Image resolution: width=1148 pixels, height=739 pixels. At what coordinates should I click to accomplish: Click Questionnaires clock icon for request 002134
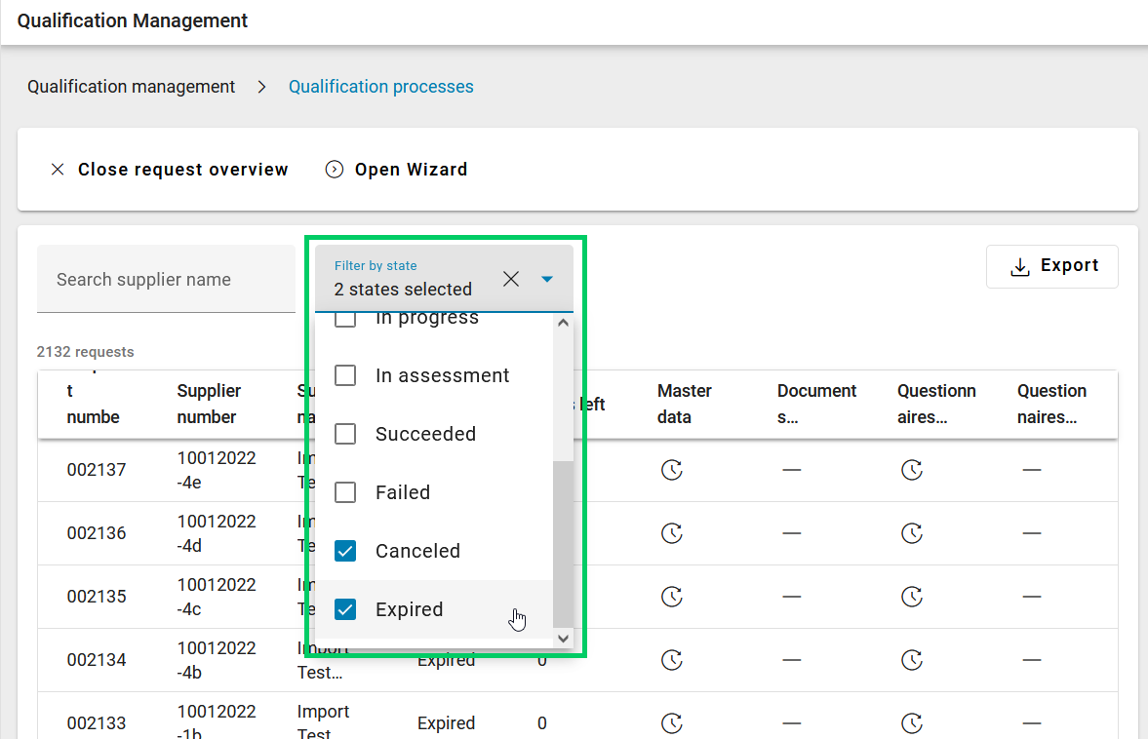(x=911, y=660)
